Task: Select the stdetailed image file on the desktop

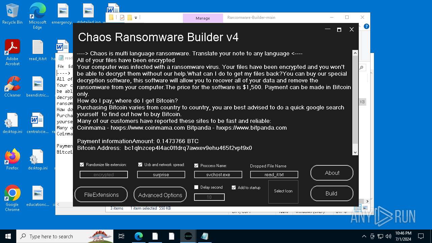Action: [x=88, y=14]
